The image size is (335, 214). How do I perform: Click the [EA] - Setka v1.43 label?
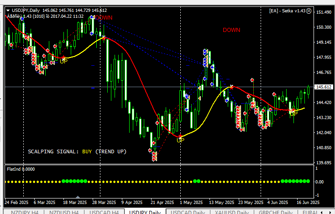pyautogui.click(x=288, y=10)
